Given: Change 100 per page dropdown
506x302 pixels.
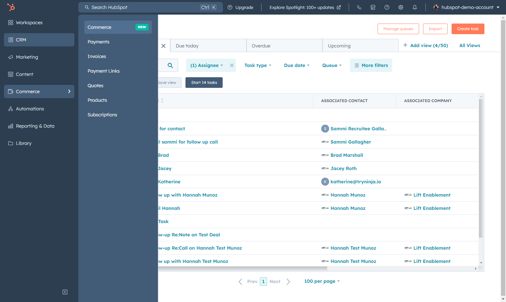Looking at the screenshot, I should 322,281.
